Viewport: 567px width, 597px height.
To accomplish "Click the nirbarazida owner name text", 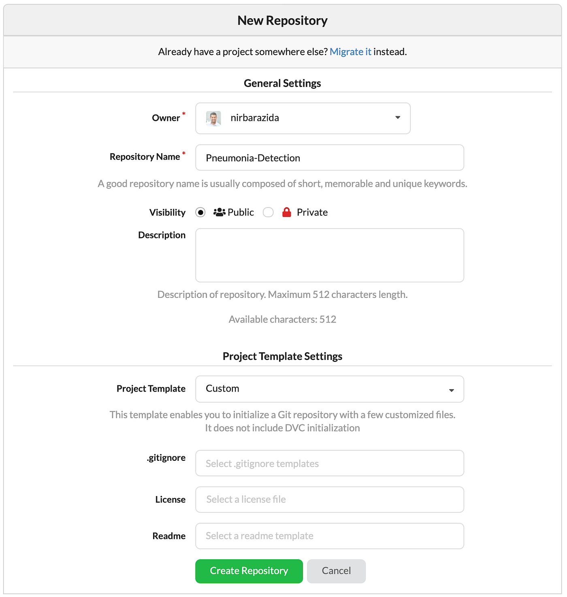I will tap(255, 118).
